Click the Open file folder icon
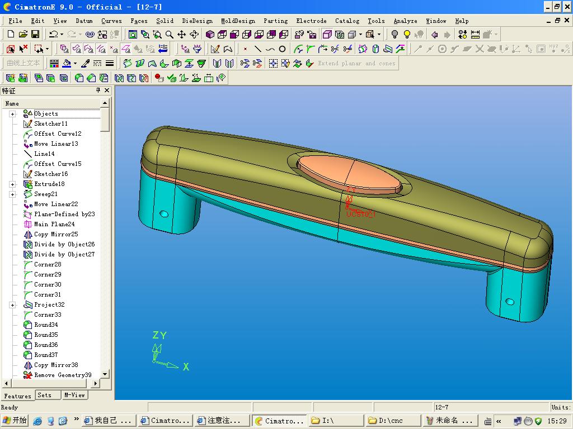The height and width of the screenshot is (429, 573). [23, 34]
